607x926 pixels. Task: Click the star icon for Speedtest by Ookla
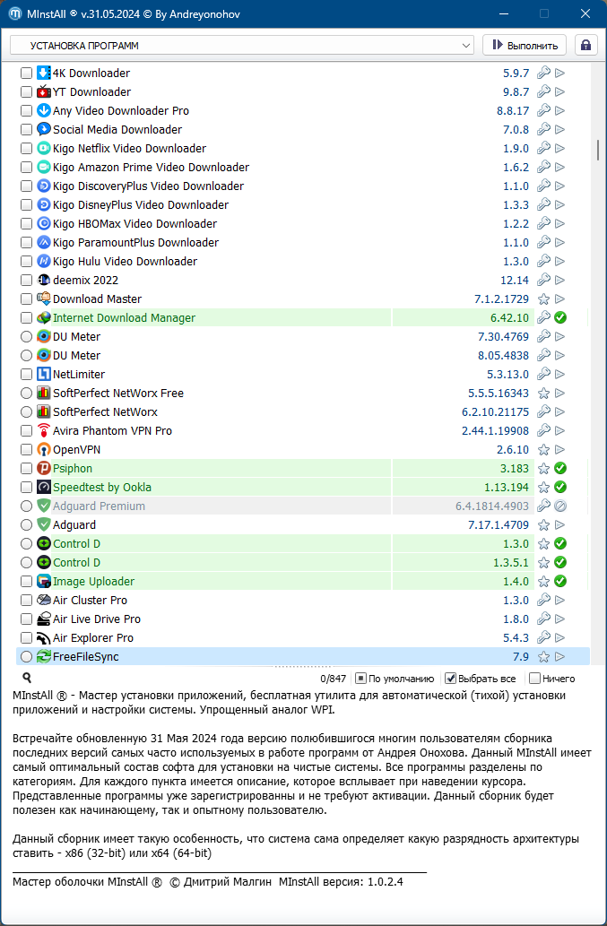544,488
